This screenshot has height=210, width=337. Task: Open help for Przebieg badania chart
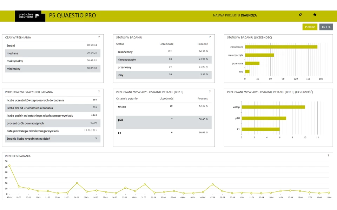(x=328, y=155)
